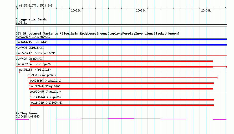Open the esv3809 (Wang2008) variant
The image size is (234, 134).
(42, 75)
